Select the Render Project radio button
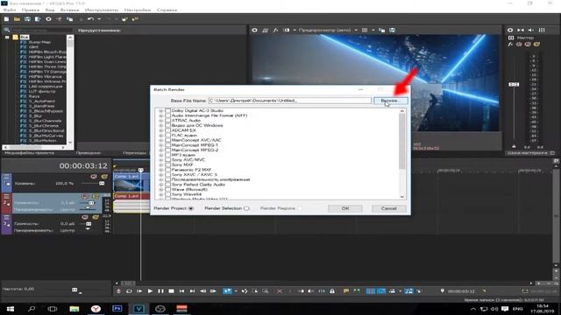 point(191,208)
